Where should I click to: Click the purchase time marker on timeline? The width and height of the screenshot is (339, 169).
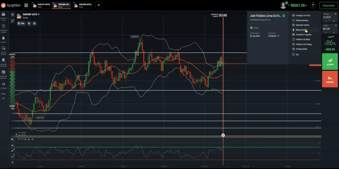point(223,135)
